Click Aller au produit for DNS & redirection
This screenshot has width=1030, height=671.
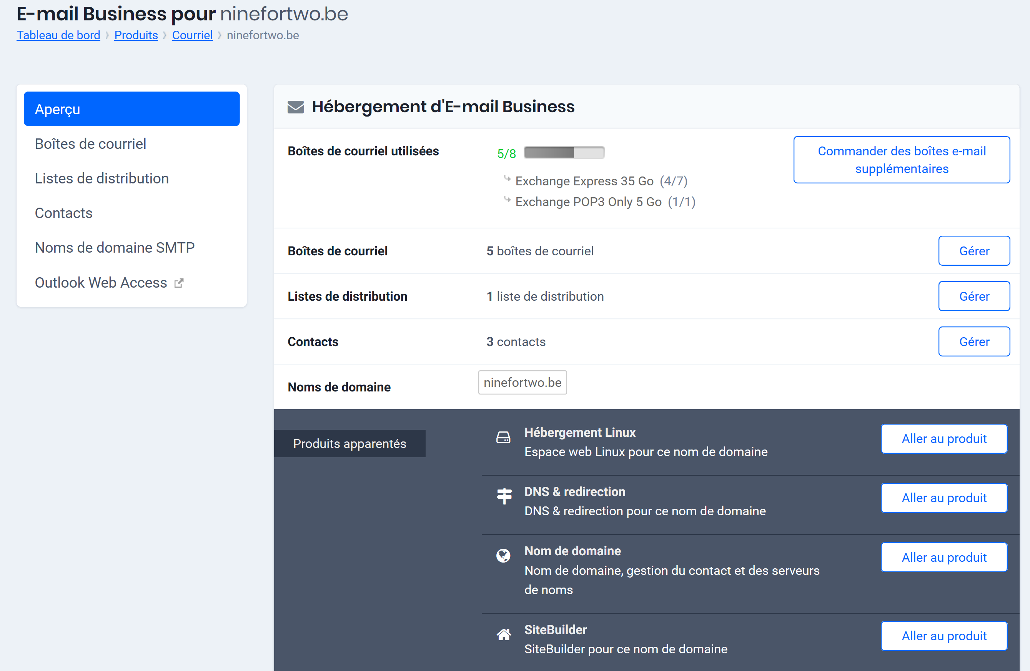point(943,498)
